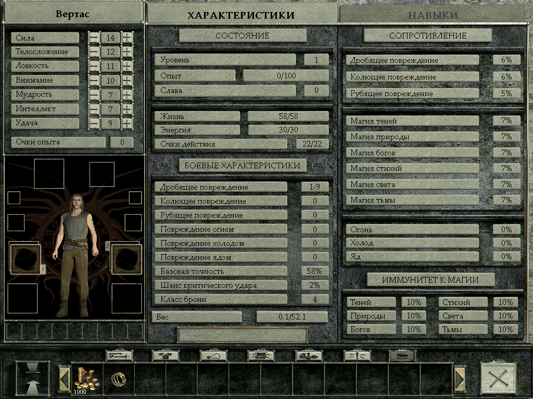Increase Удача with plus button

tap(127, 123)
